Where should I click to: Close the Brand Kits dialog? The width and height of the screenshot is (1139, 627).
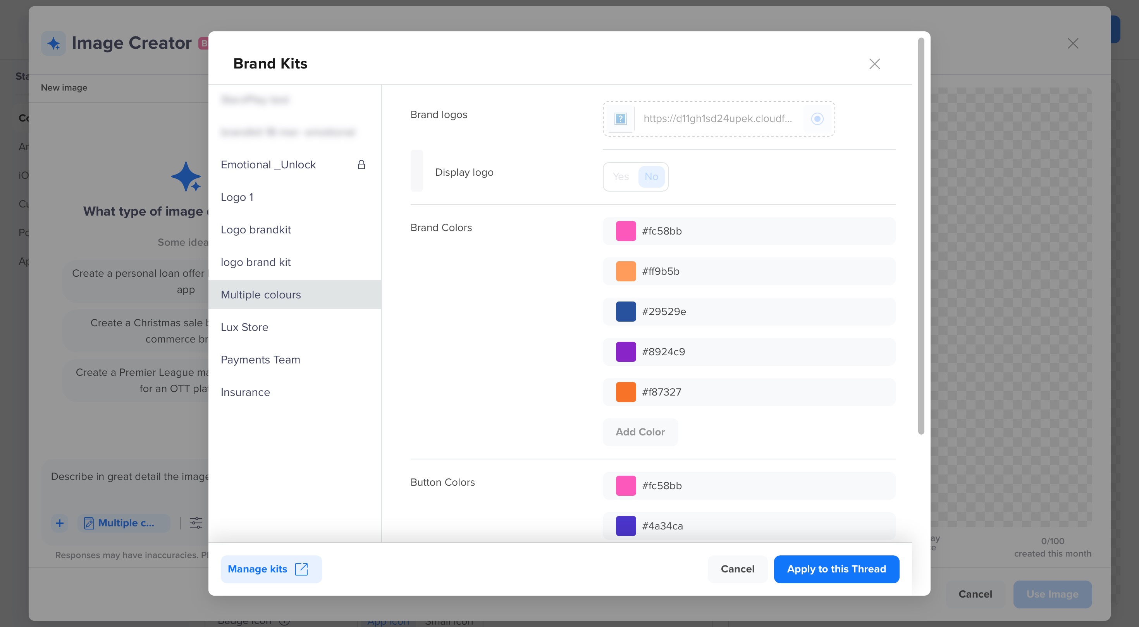[874, 63]
